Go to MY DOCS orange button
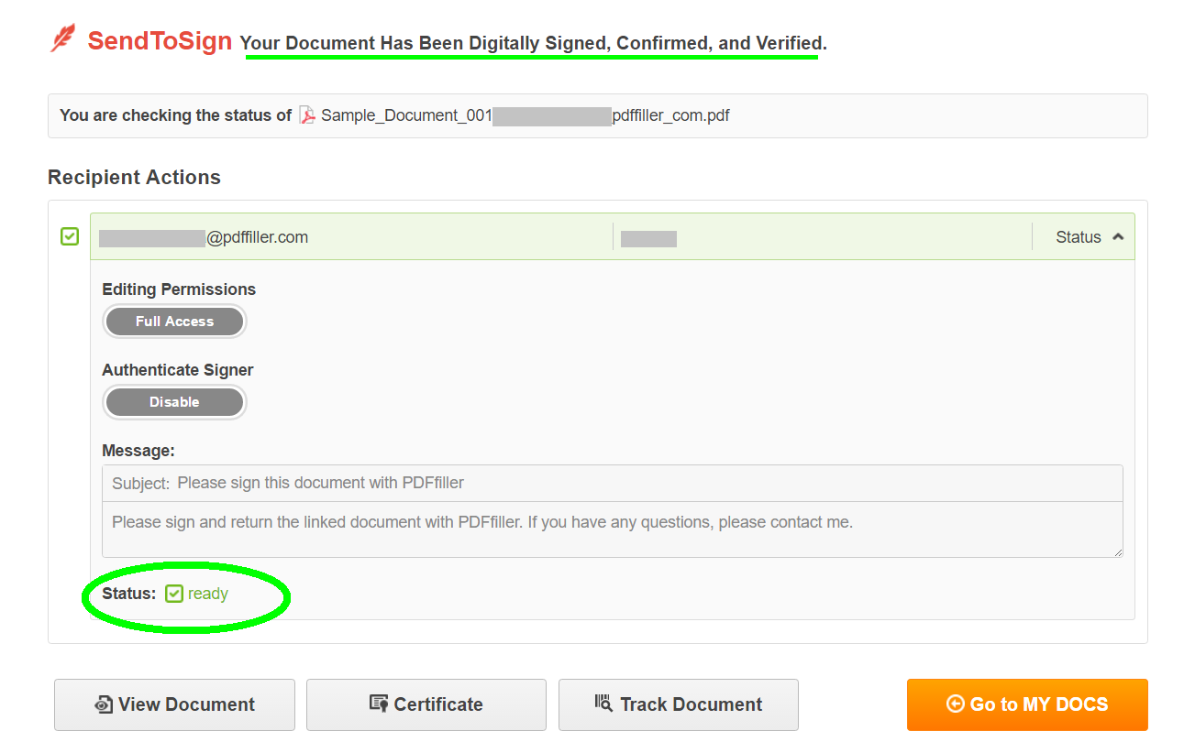The image size is (1184, 753). click(1027, 704)
